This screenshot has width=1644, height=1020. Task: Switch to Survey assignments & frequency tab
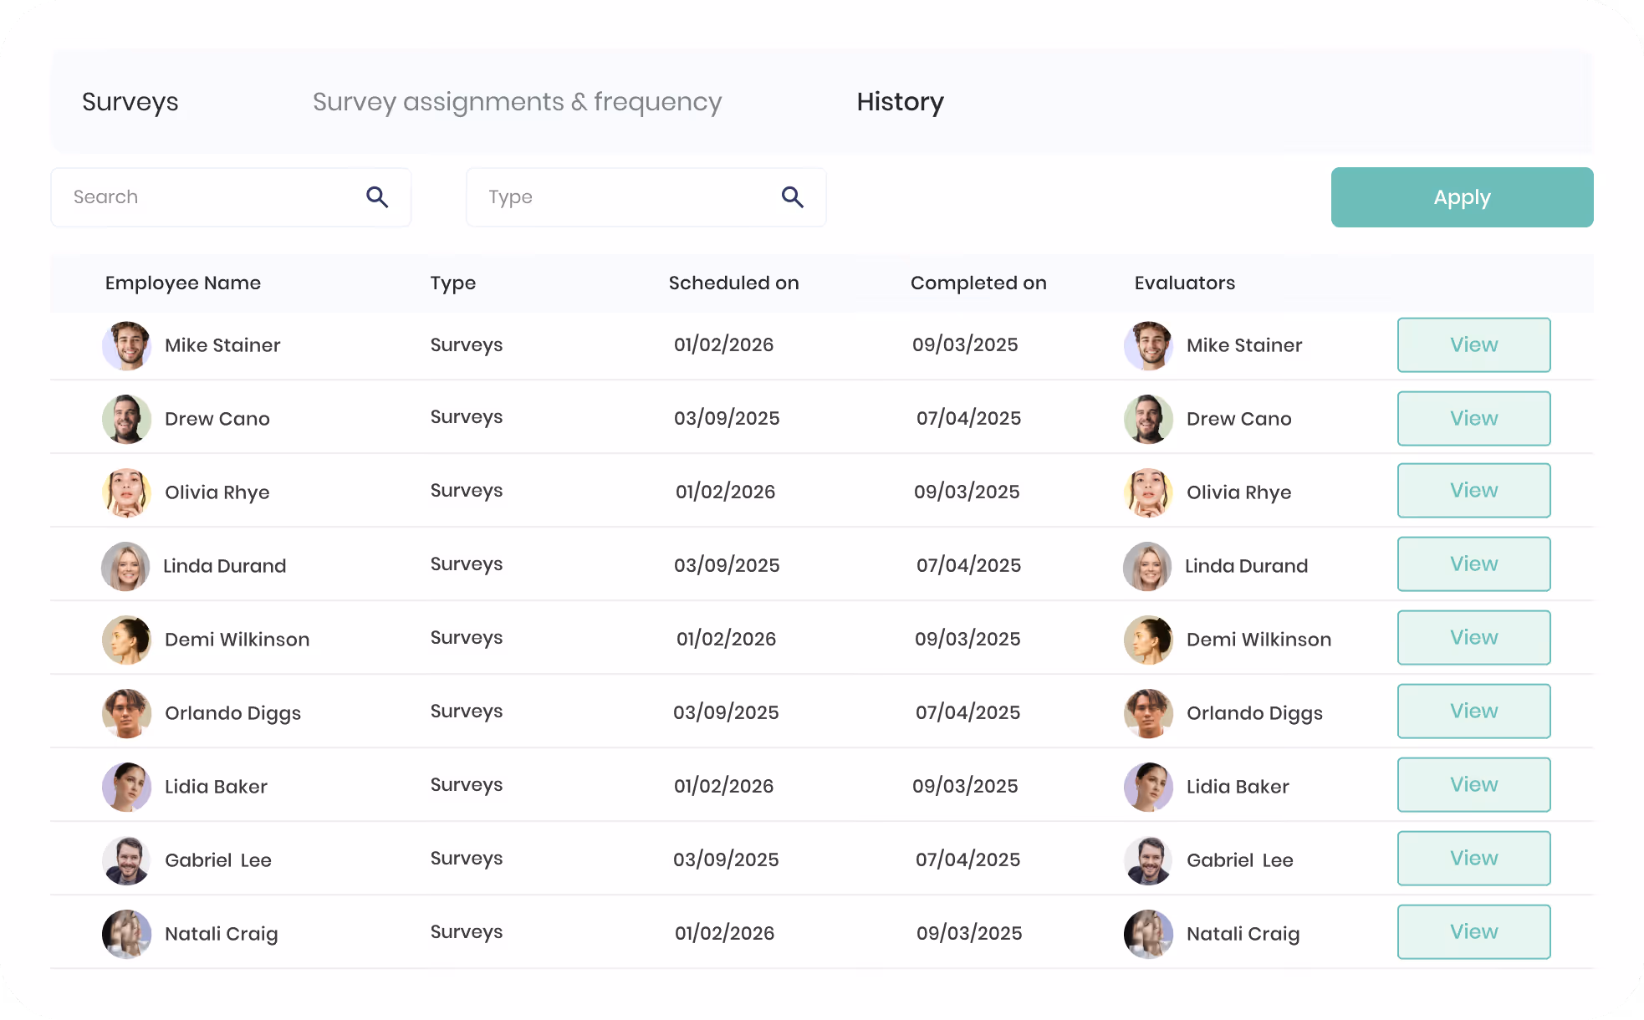click(x=517, y=102)
